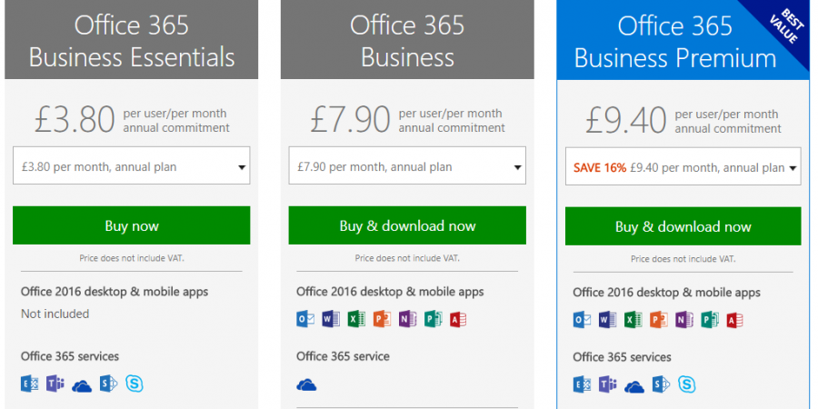Click the OneDrive cloud icon in Office 365 Business
Viewport: 818px width, 409px height.
click(x=306, y=384)
